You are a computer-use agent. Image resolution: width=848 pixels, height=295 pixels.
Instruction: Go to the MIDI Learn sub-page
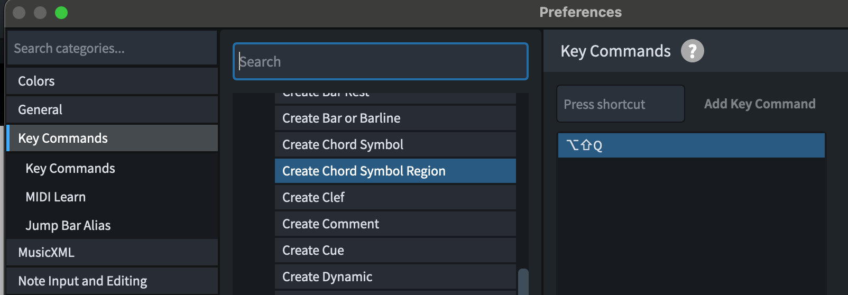coord(112,197)
